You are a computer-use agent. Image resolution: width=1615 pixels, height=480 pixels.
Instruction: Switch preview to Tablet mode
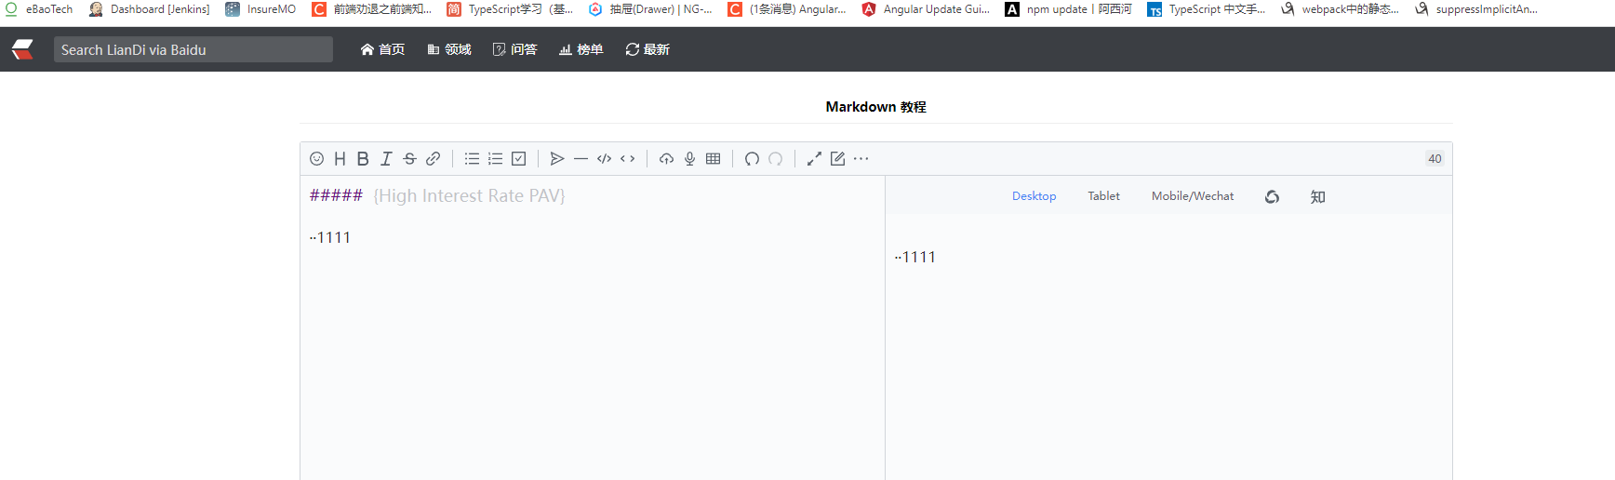click(x=1103, y=196)
